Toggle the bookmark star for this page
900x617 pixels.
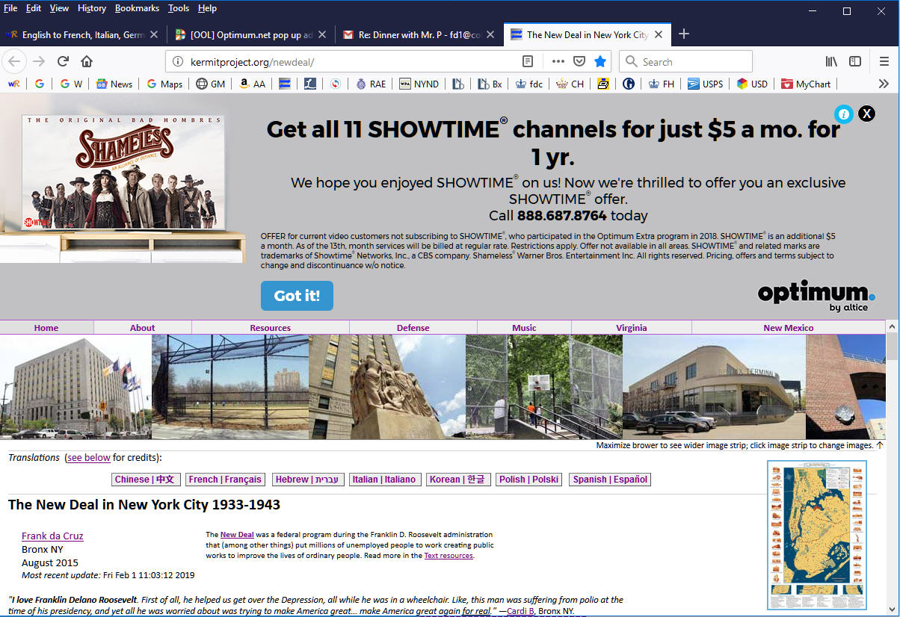pos(600,61)
